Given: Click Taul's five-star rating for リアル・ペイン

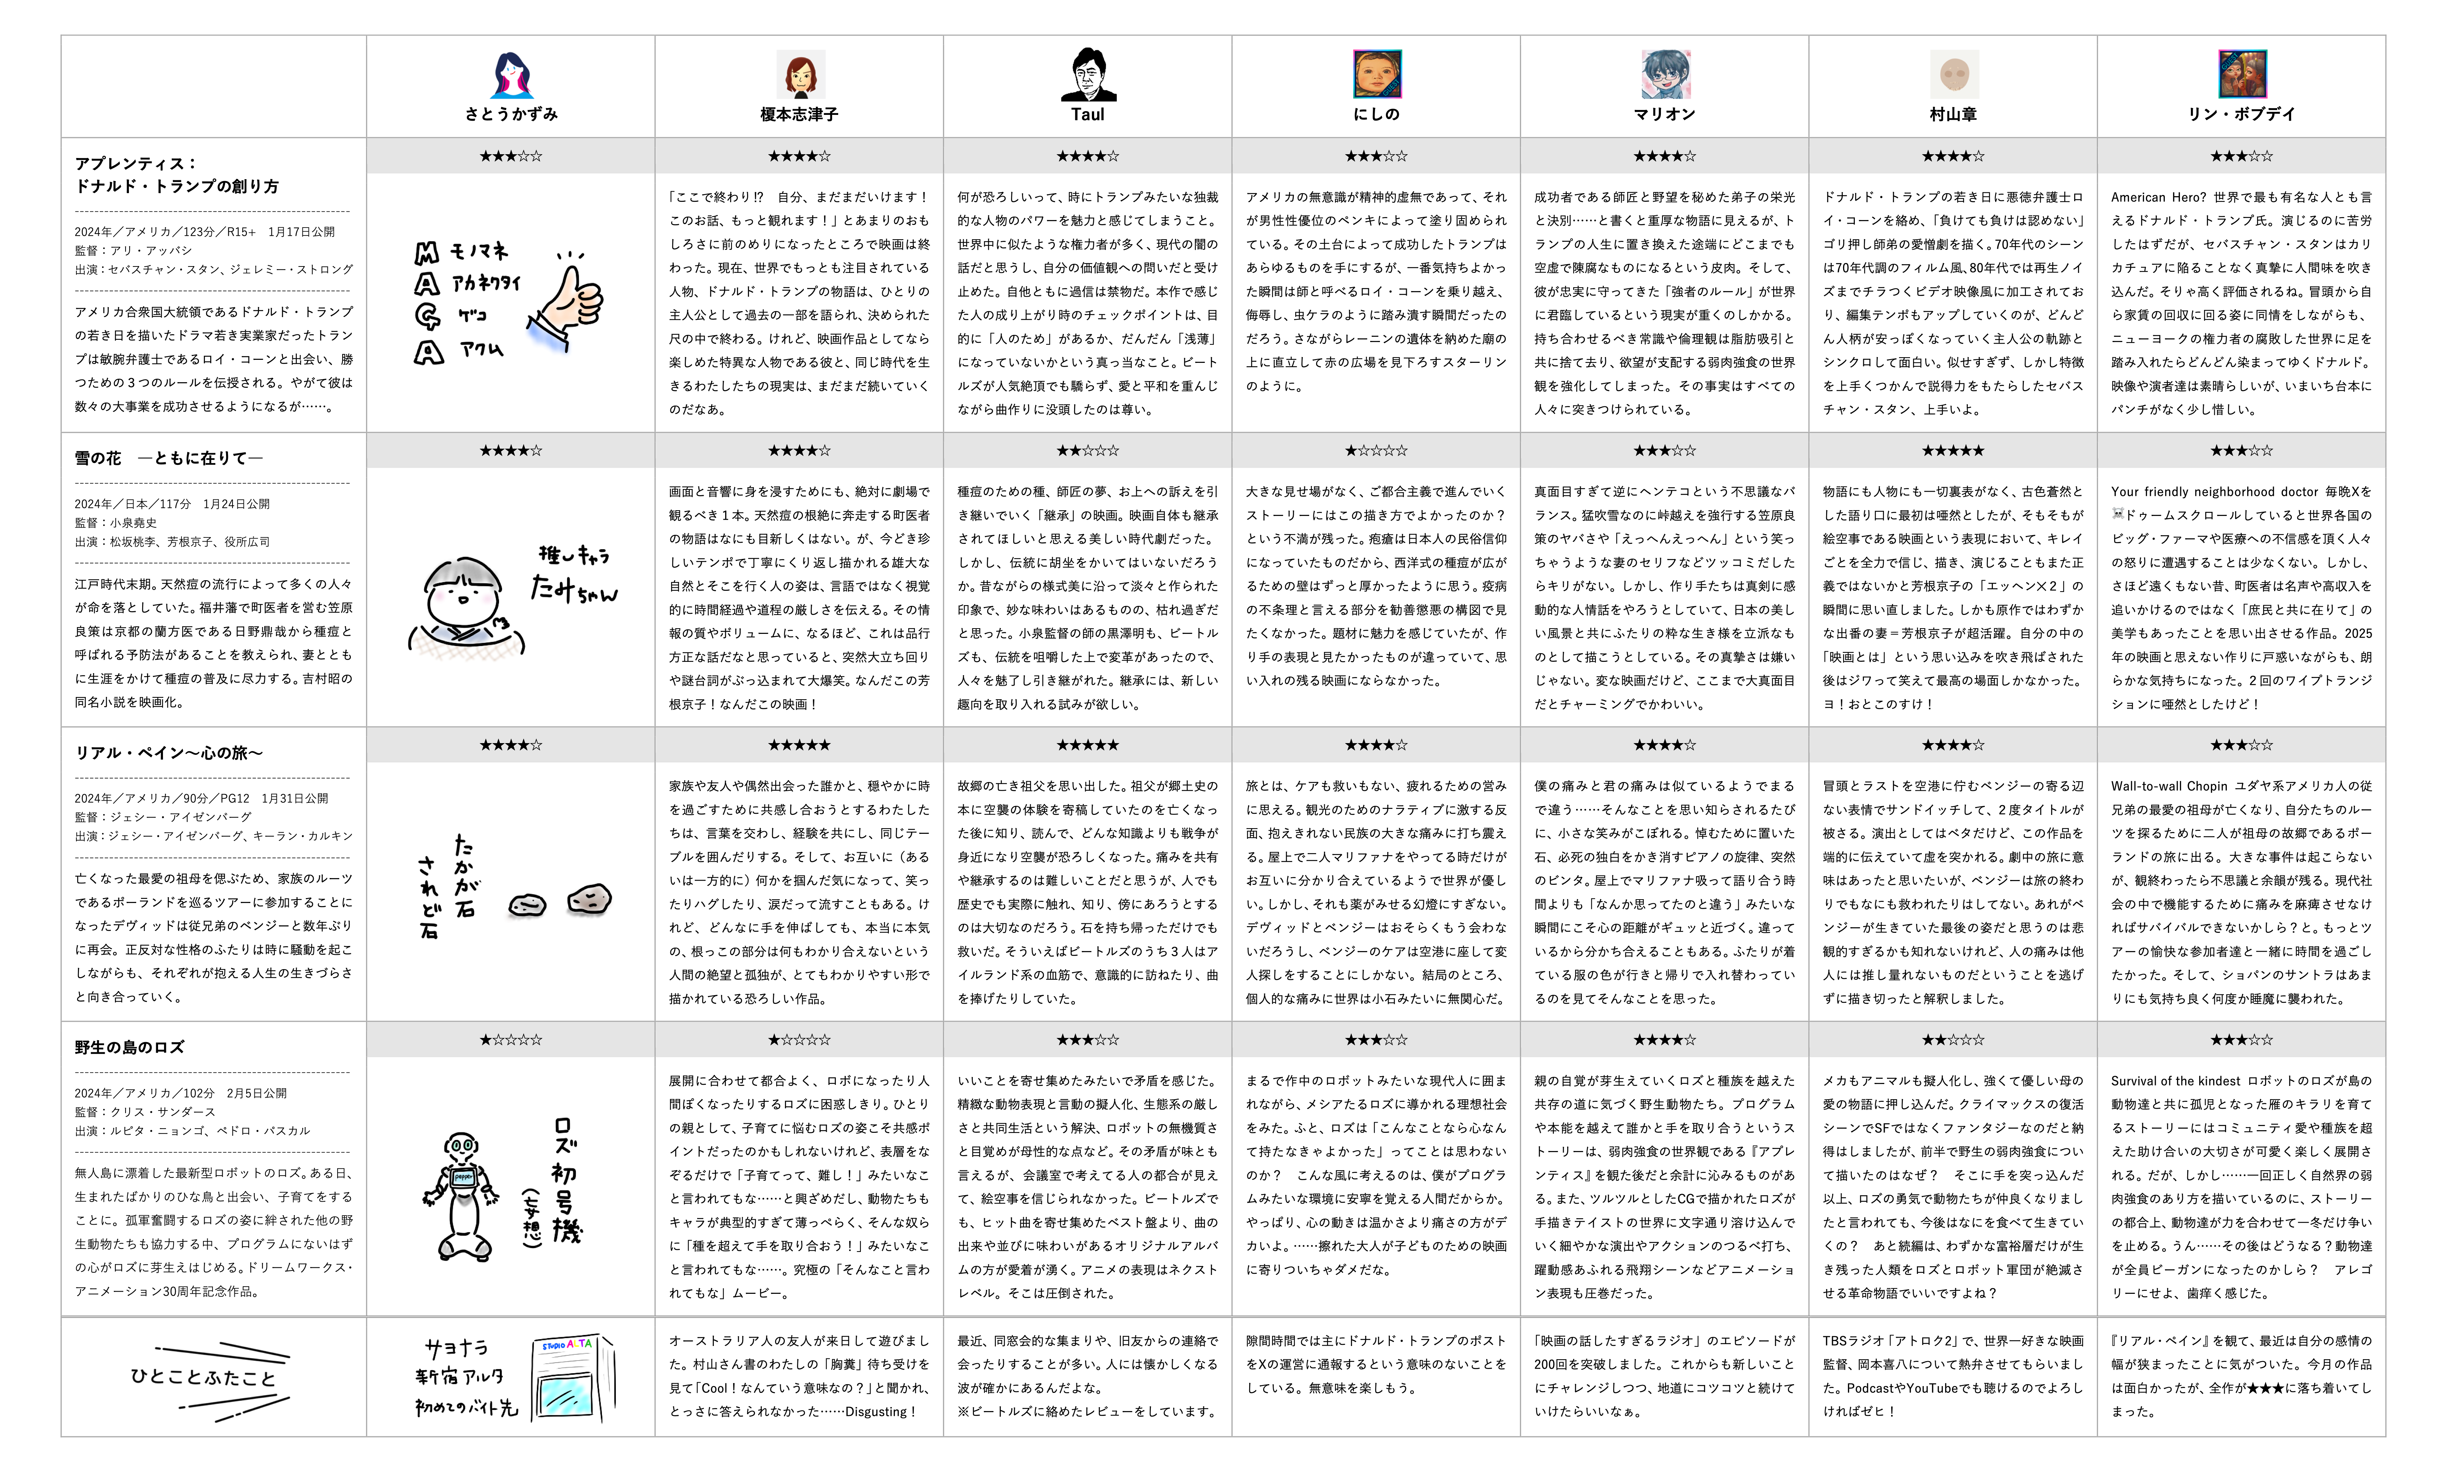Looking at the screenshot, I should 1088,745.
